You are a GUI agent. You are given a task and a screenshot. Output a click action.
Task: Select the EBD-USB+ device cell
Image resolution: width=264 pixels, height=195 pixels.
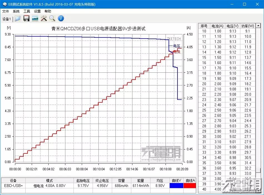[13, 186]
